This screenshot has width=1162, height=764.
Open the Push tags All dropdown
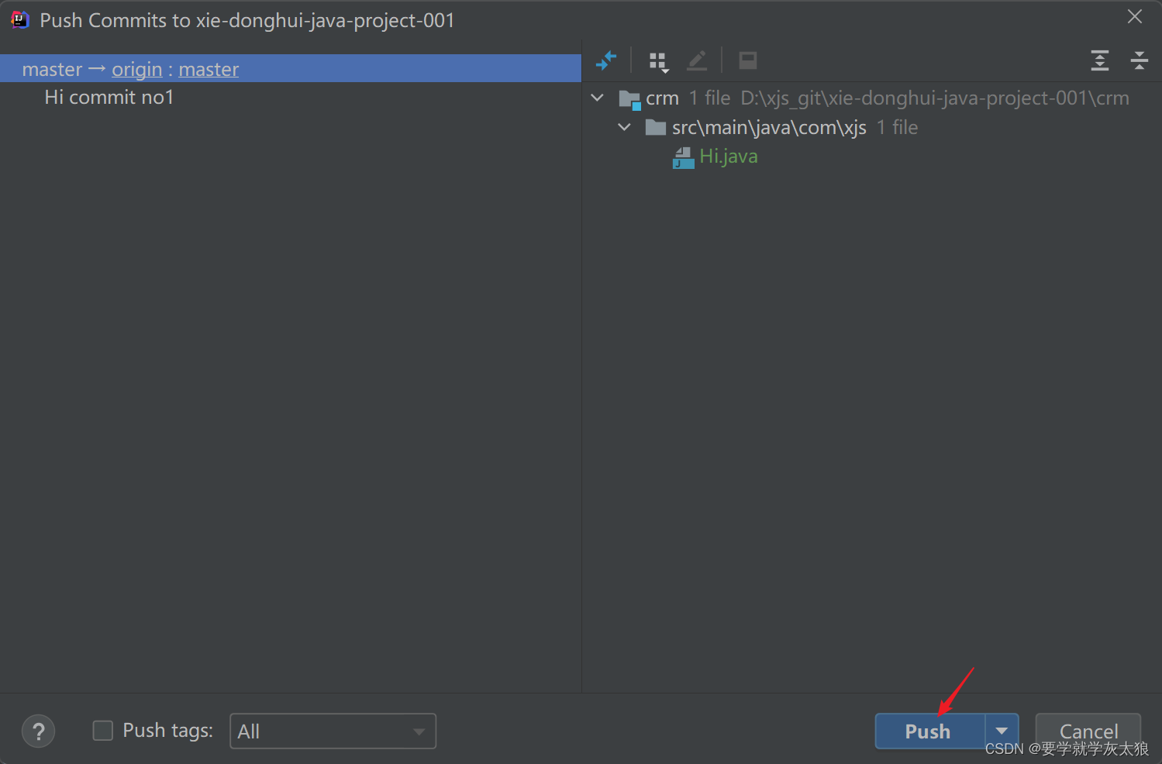click(333, 731)
